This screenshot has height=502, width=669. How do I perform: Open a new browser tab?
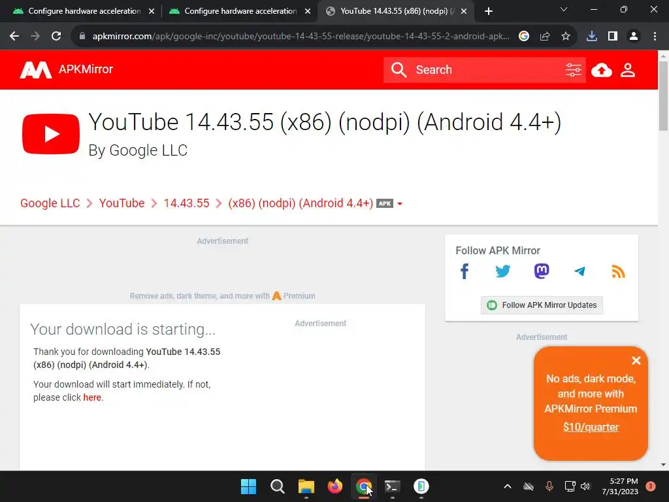coord(489,11)
